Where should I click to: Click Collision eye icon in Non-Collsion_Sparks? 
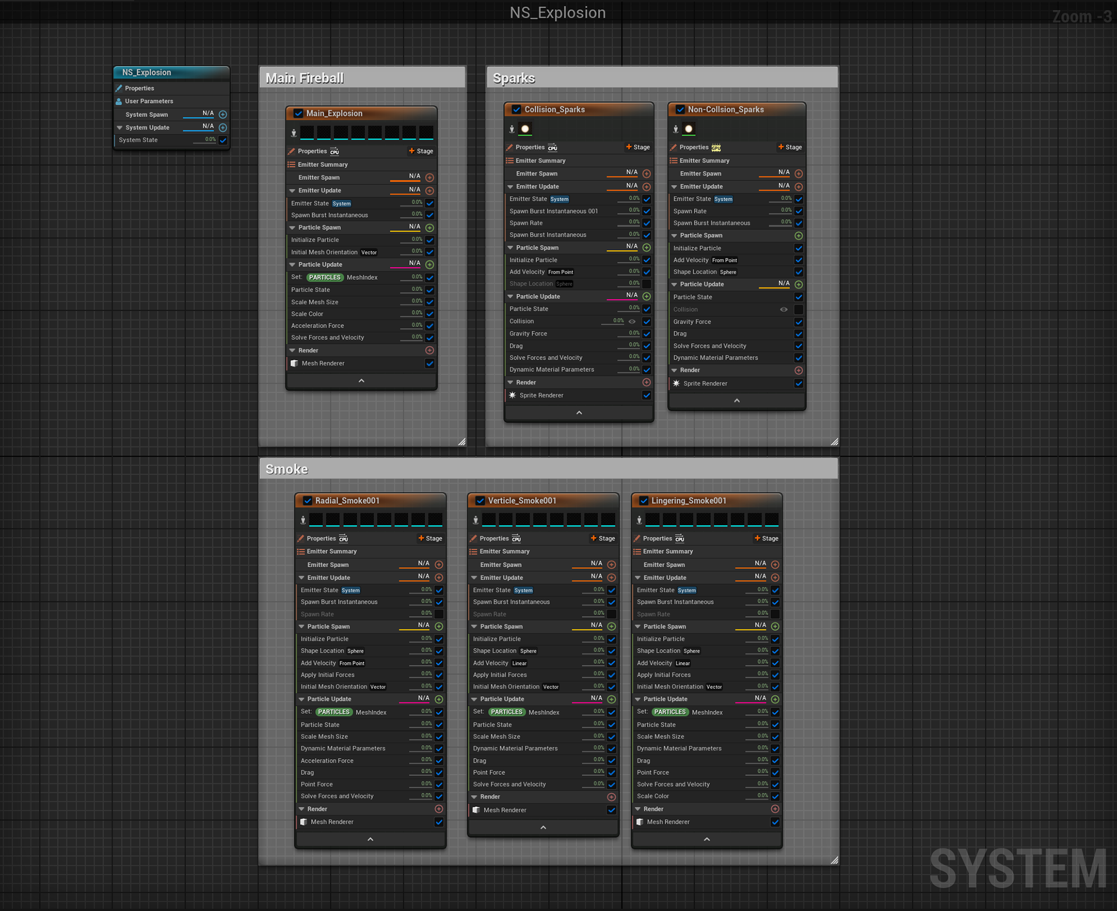(784, 309)
